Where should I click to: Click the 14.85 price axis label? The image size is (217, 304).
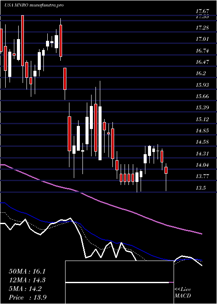(x=202, y=131)
